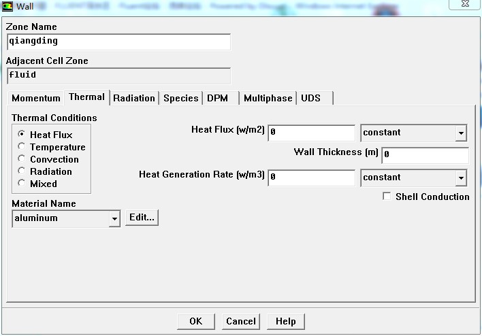482x336 pixels.
Task: Open the Radiation tab
Action: click(134, 98)
